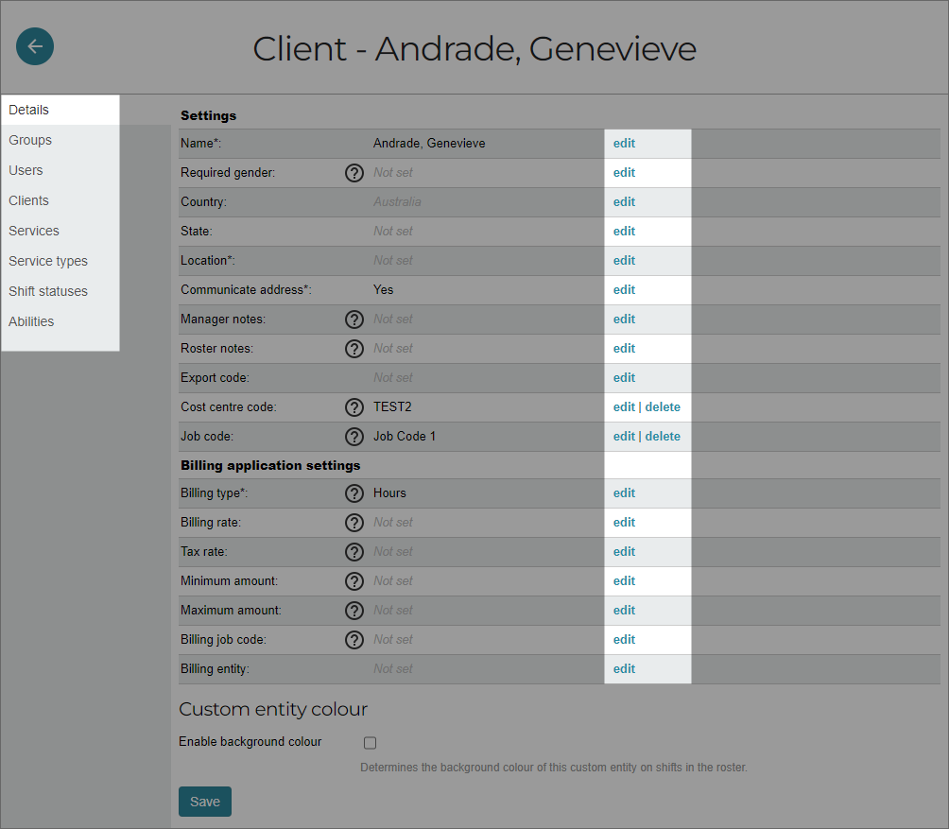Open help icon for Billing rate
This screenshot has width=949, height=829.
[x=354, y=522]
